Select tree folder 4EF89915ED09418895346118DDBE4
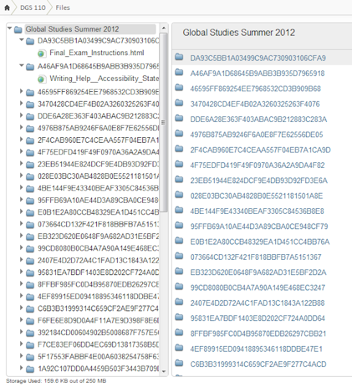Viewport: 352px width, 392px height. [x=98, y=296]
